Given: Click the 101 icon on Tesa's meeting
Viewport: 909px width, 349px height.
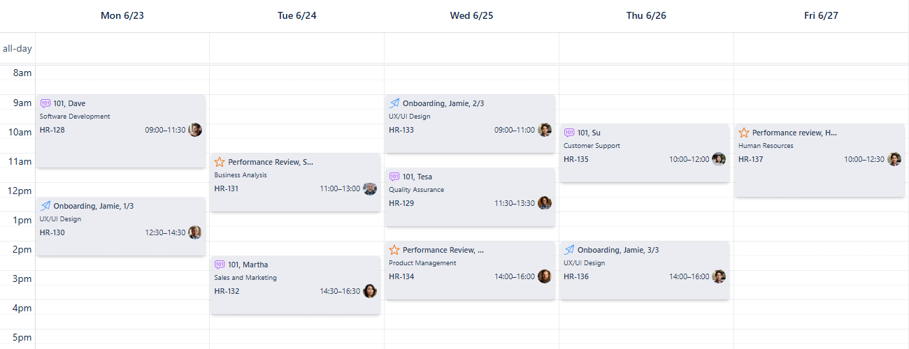Looking at the screenshot, I should point(394,177).
